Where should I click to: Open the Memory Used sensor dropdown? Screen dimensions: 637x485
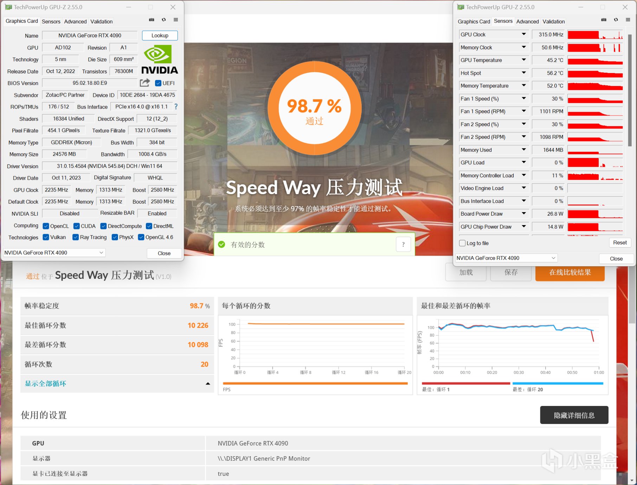click(x=524, y=150)
